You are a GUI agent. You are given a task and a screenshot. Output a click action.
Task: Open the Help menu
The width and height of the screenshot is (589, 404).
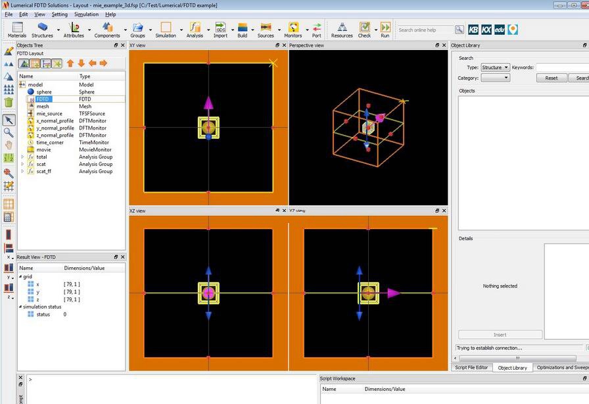pyautogui.click(x=110, y=14)
